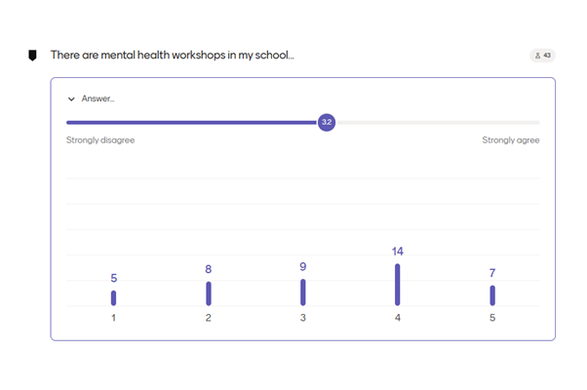Click the axis label 1

point(113,318)
